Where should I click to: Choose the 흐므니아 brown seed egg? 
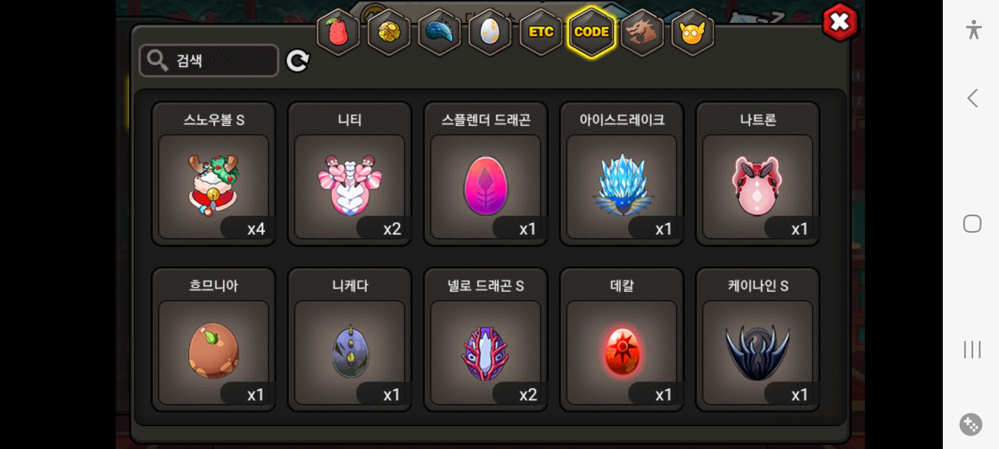pyautogui.click(x=214, y=340)
